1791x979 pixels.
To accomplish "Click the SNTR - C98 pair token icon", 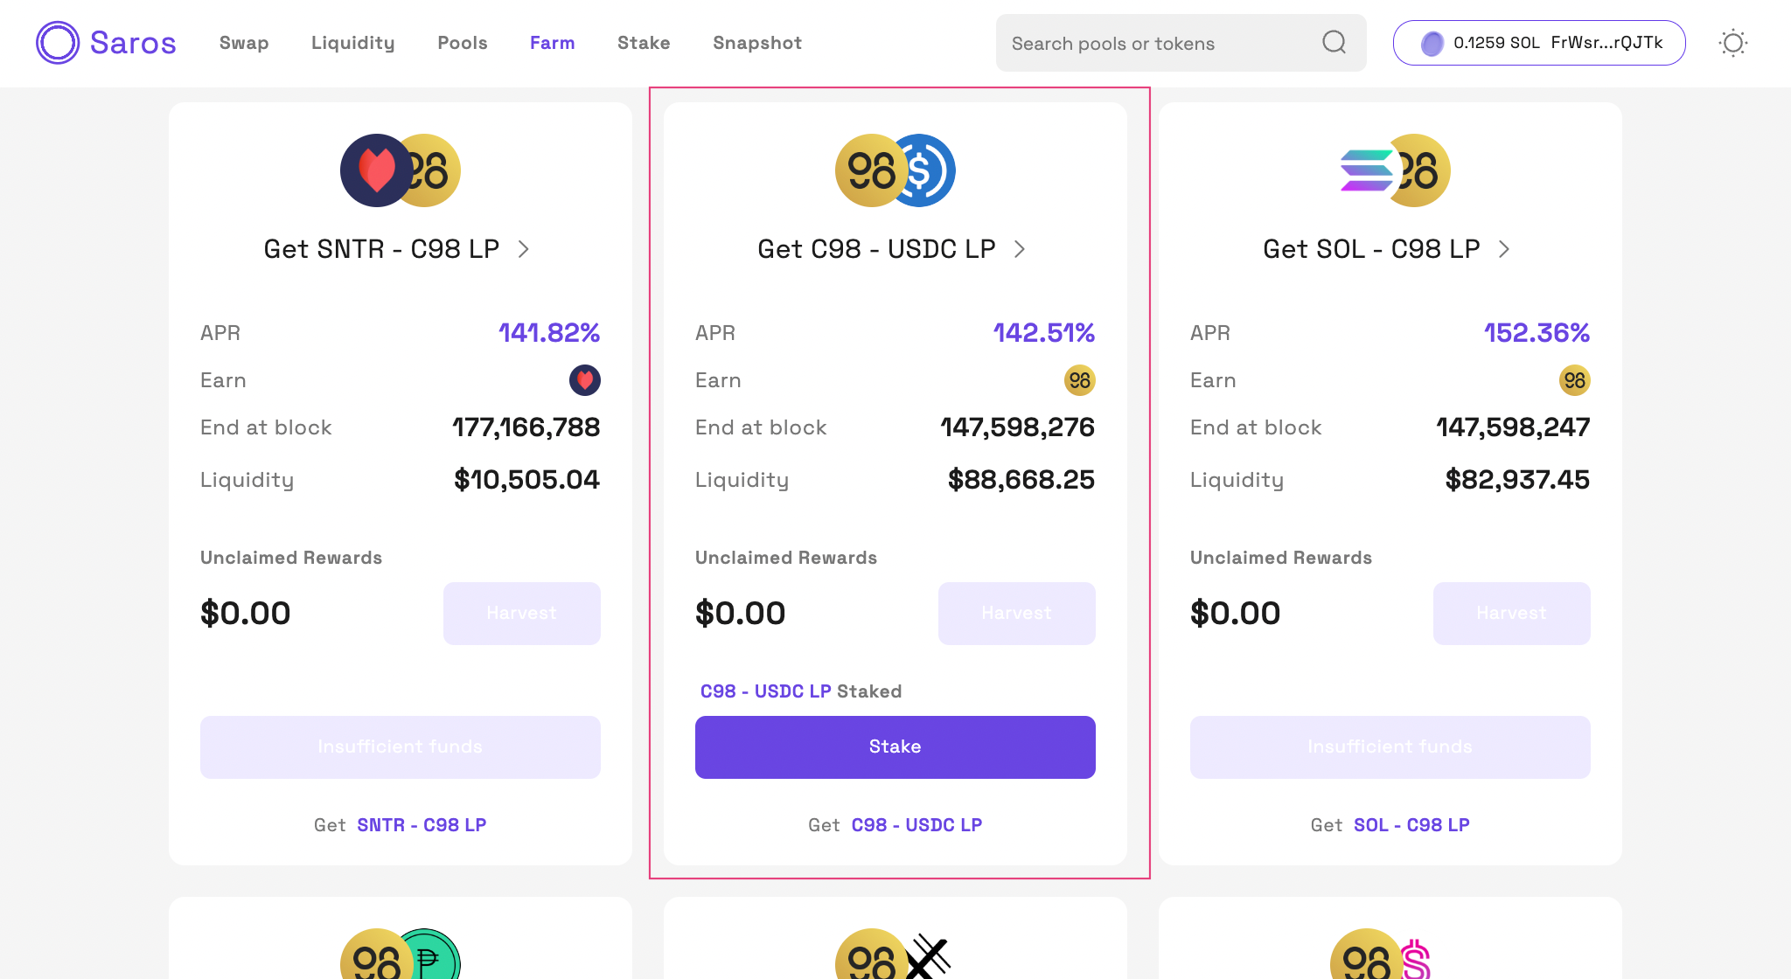I will 401,170.
